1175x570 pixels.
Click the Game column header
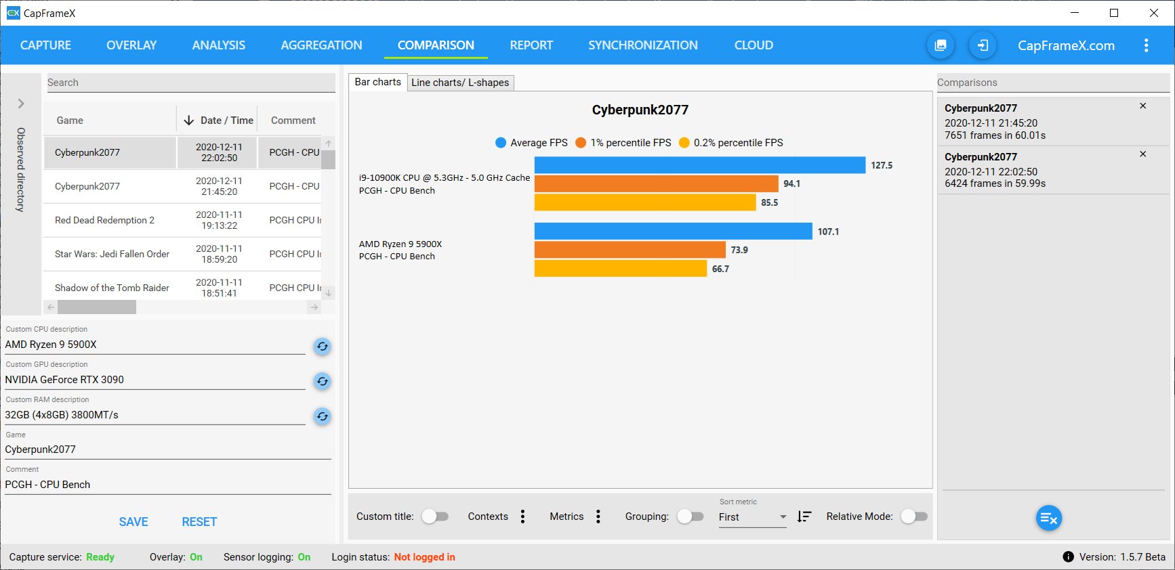[x=70, y=120]
